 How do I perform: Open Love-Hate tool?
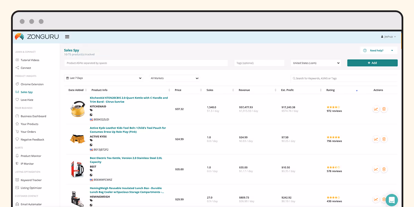point(27,100)
